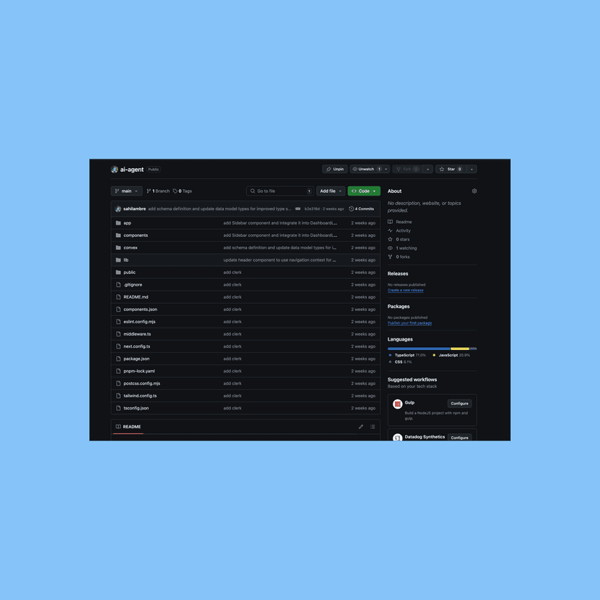Viewport: 600px width, 600px height.
Task: Select the README tab
Action: click(128, 427)
